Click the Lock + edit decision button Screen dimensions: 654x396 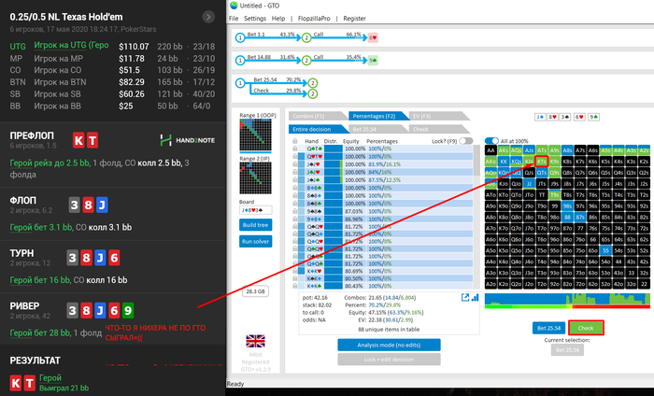tap(389, 360)
